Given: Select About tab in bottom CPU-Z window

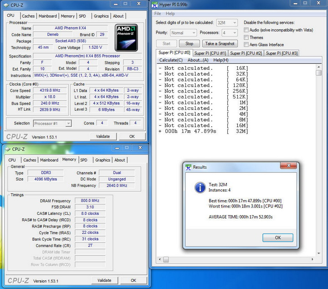Looking at the screenshot, I should [120, 160].
